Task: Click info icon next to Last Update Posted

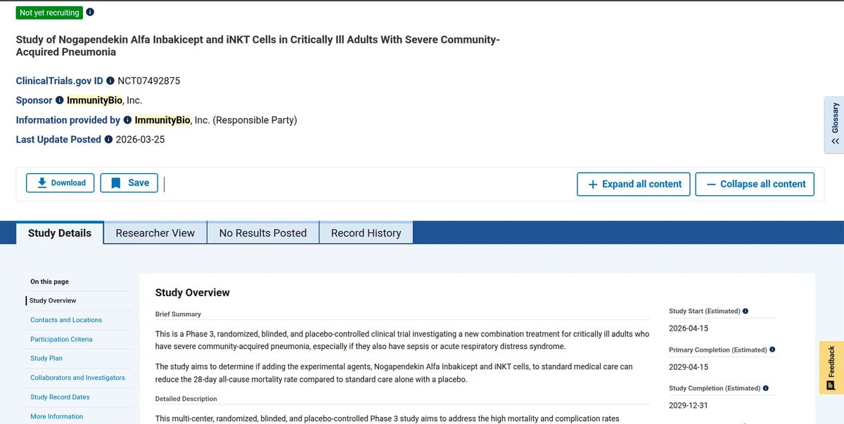Action: tap(108, 140)
